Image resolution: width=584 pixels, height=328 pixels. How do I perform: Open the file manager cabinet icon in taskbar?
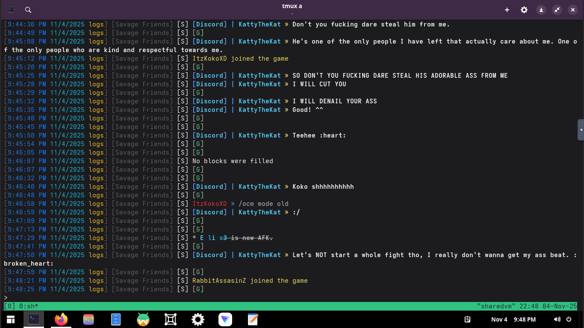click(x=116, y=319)
